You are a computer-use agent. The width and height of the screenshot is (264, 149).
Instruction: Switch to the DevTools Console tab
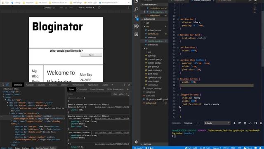click(x=30, y=85)
